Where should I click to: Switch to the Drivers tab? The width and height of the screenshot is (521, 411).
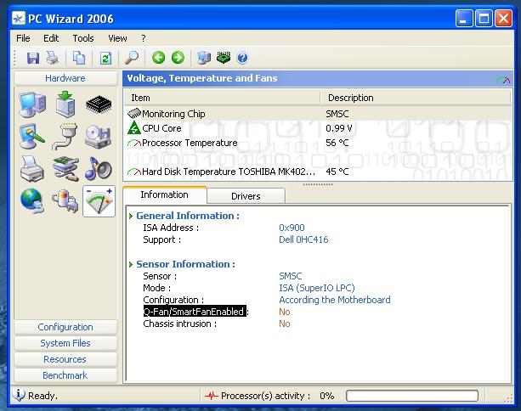tap(246, 196)
